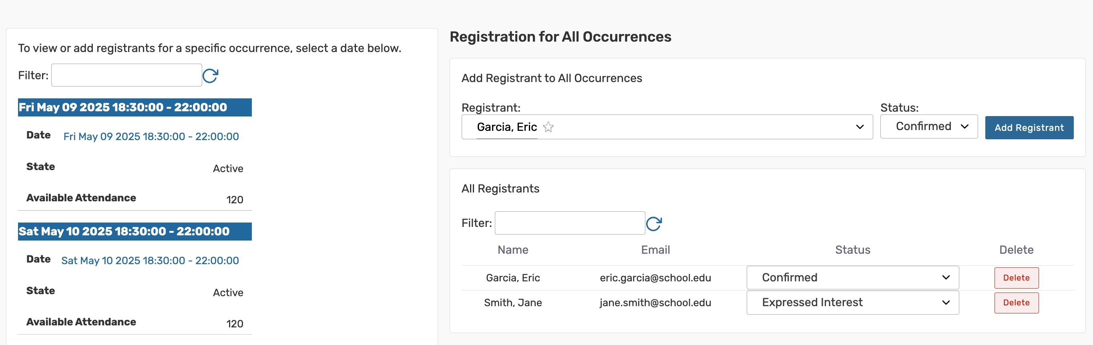Refresh the All Registrants filter

coord(653,224)
